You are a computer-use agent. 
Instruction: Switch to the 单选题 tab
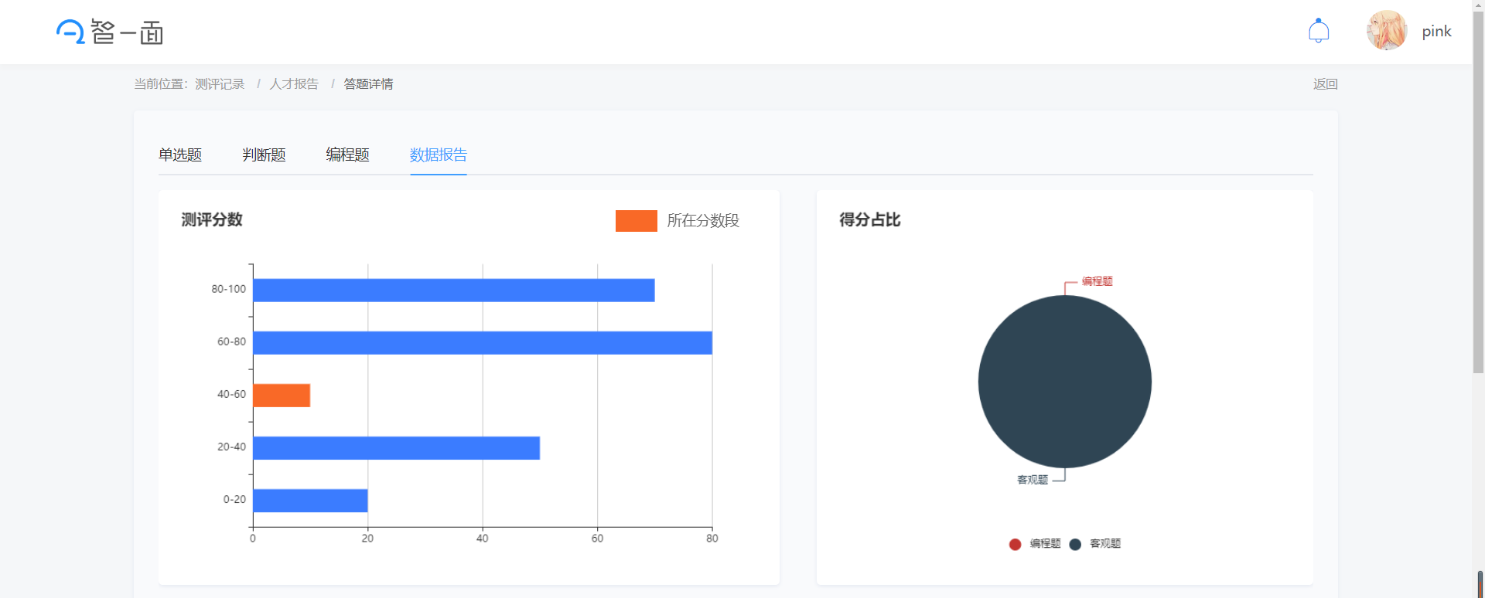coord(180,155)
